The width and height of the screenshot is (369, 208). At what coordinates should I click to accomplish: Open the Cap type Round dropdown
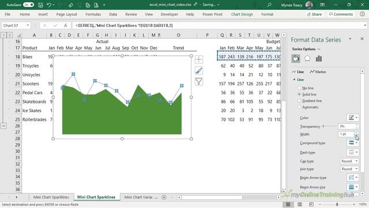click(349, 161)
